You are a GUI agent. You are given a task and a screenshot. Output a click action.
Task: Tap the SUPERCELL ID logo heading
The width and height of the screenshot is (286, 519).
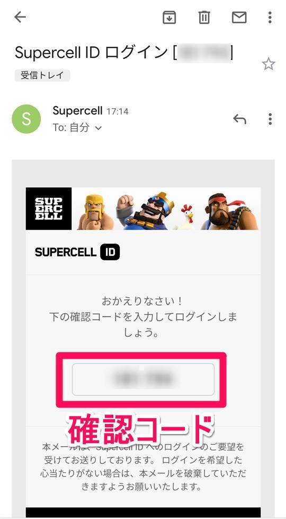click(77, 252)
